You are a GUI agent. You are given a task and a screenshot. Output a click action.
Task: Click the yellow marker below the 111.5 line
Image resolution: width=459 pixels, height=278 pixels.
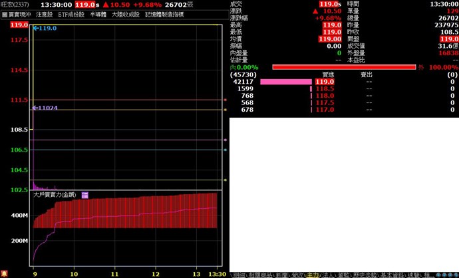point(225,110)
